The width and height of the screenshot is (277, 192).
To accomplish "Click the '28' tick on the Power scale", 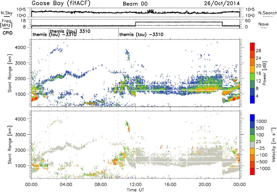I will tap(258, 51).
